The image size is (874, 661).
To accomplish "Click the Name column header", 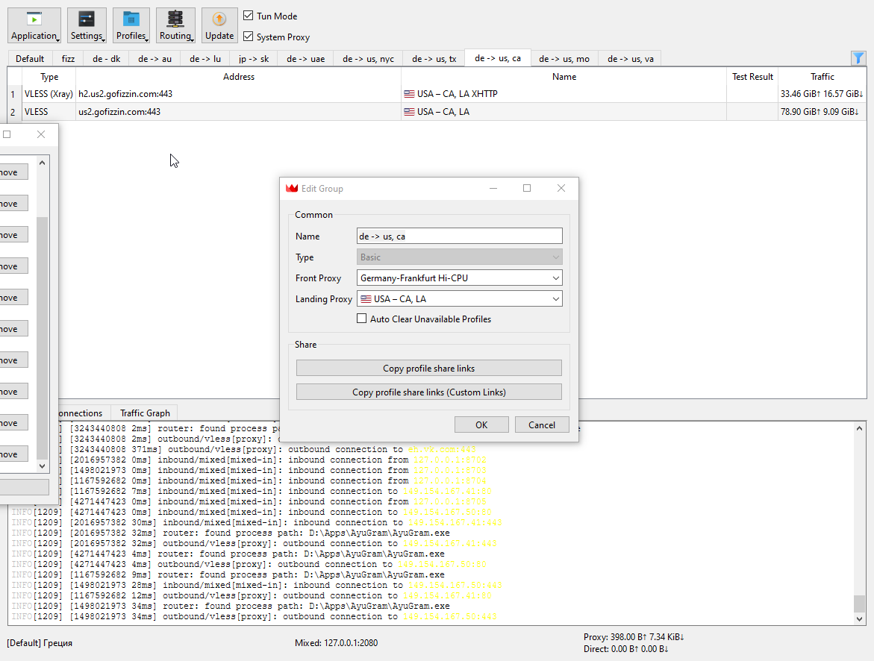I will [564, 76].
